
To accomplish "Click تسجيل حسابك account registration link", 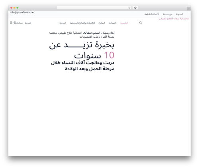I will (23, 23).
